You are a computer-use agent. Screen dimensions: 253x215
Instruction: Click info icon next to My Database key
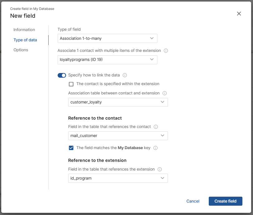point(155,148)
